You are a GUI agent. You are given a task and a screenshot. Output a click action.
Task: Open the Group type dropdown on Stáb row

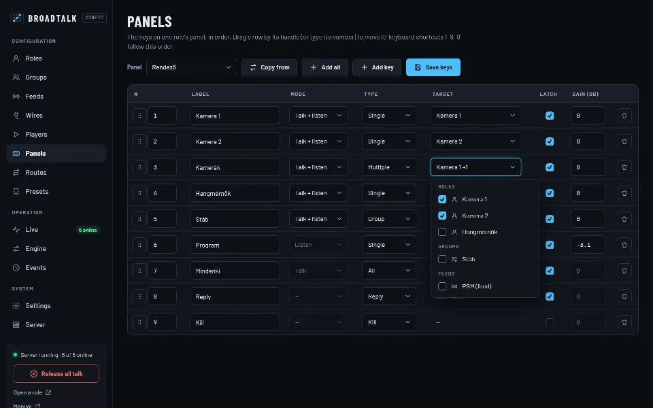click(x=389, y=219)
